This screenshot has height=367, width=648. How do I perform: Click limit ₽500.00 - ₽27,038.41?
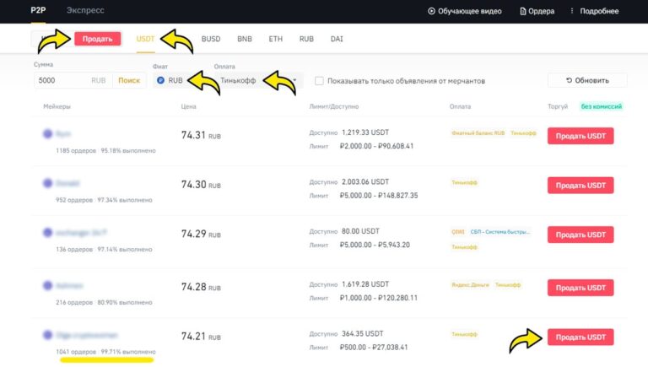click(x=374, y=347)
